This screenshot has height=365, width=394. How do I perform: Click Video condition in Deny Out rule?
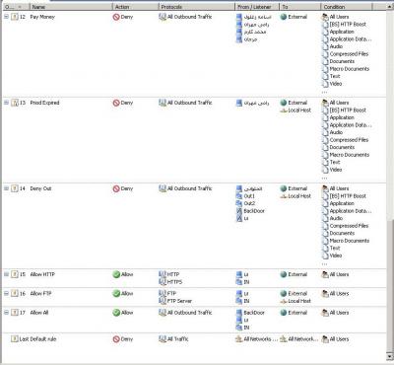click(336, 255)
